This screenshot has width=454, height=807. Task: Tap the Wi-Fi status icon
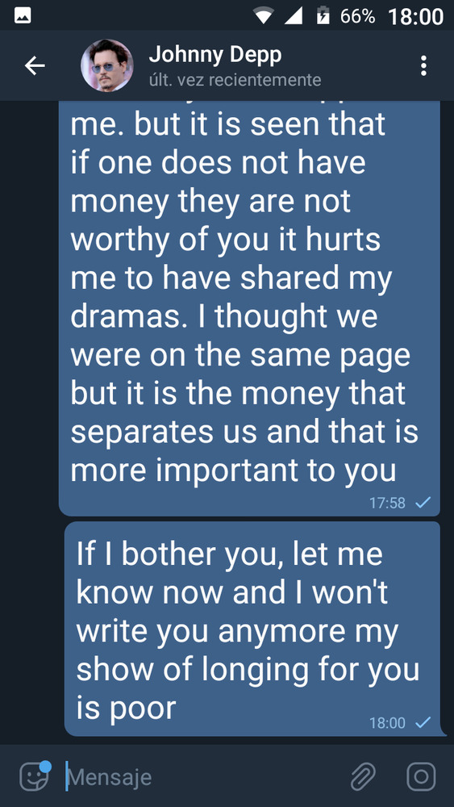click(264, 16)
